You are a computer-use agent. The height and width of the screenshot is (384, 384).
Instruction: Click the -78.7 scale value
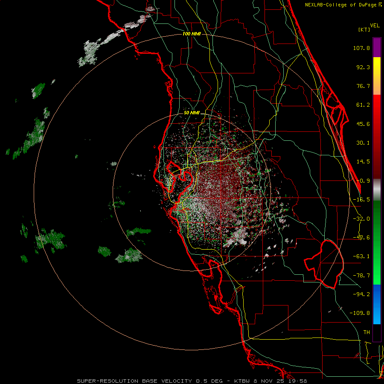tap(361, 276)
